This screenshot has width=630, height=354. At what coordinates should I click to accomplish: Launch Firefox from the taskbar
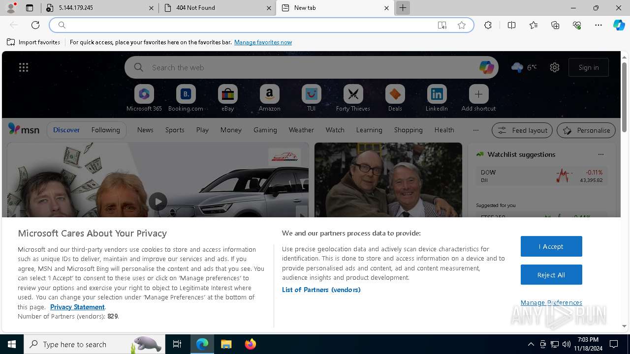pyautogui.click(x=251, y=344)
